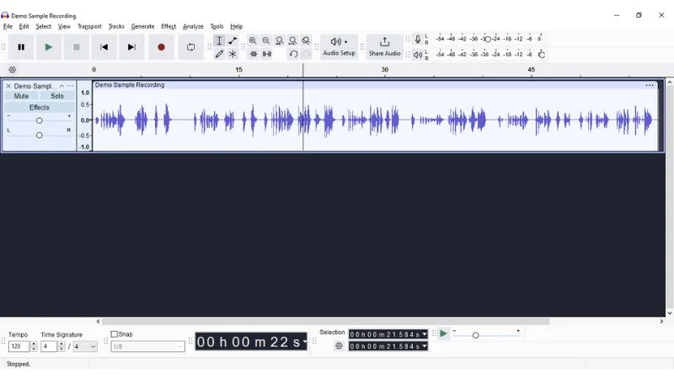Click the record meter microphone icon
The width and height of the screenshot is (674, 379).
point(417,39)
